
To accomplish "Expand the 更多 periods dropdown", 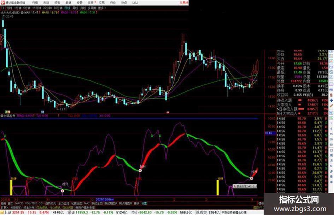I will pos(102,8).
